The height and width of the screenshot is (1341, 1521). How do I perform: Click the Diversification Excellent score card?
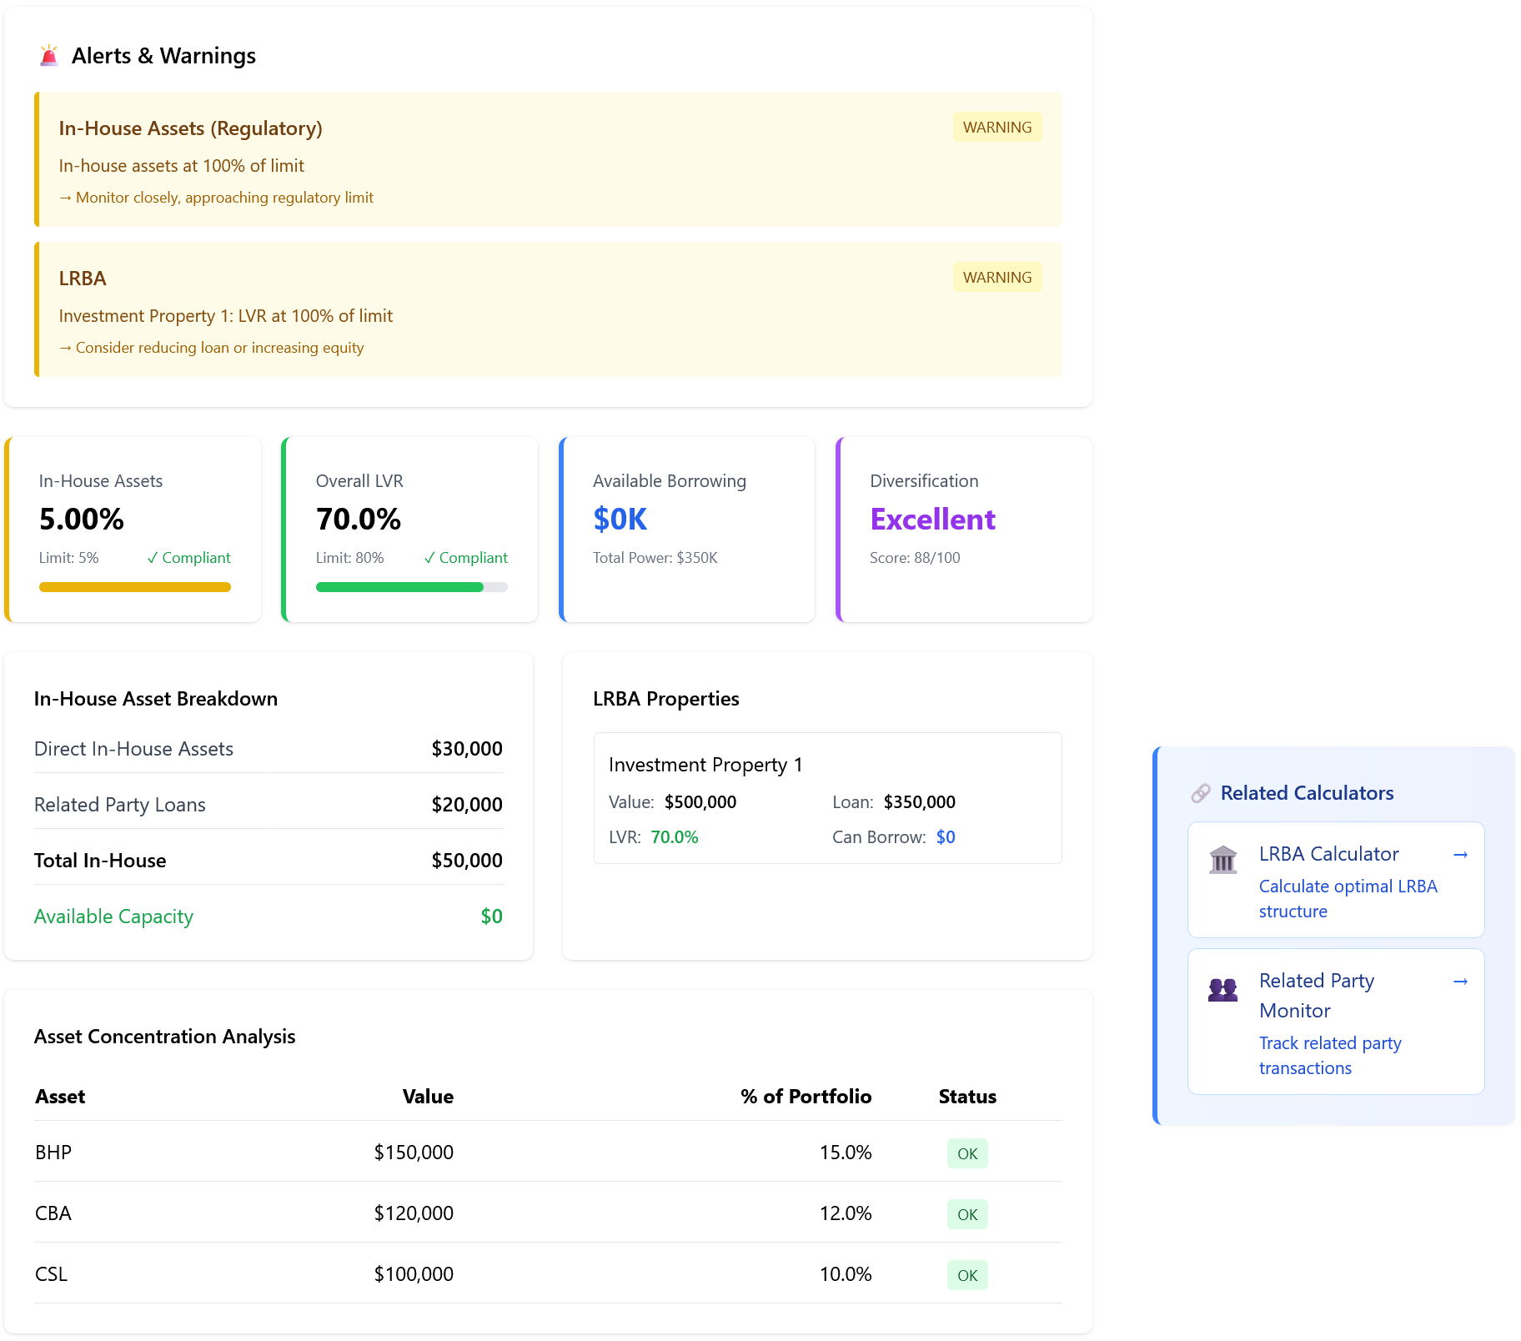[x=965, y=530]
